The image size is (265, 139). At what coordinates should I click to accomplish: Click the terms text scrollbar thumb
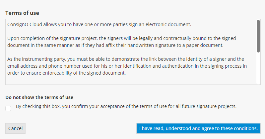258,36
